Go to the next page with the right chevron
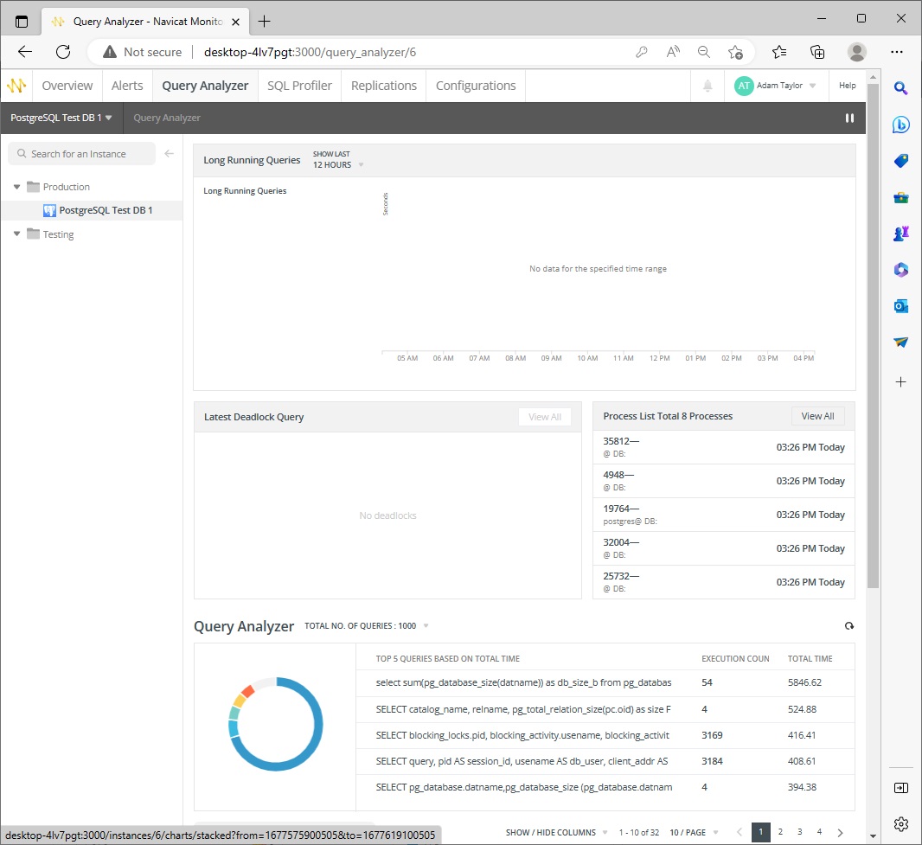 [840, 831]
